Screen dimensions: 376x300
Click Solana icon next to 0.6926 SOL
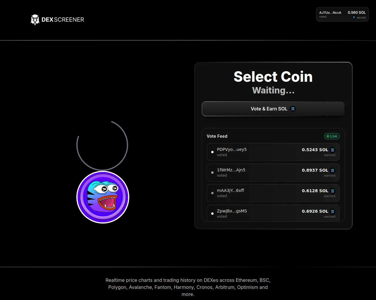click(x=333, y=211)
